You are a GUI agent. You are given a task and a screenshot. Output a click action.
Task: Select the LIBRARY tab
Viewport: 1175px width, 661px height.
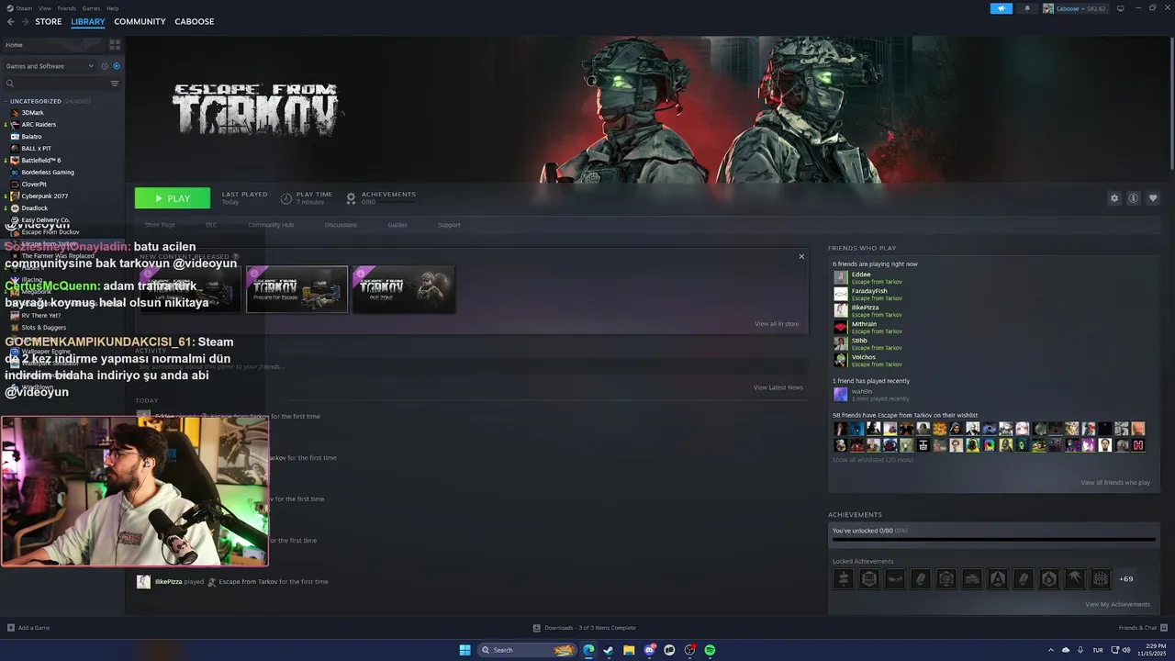[88, 22]
